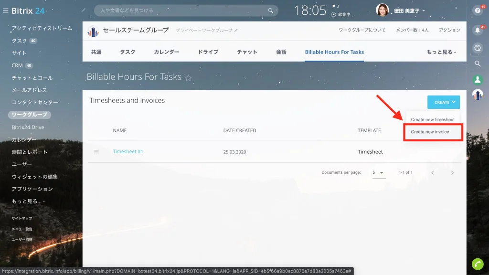Expand もっと見る in workgroup tabs
This screenshot has width=489, height=275.
click(x=441, y=52)
